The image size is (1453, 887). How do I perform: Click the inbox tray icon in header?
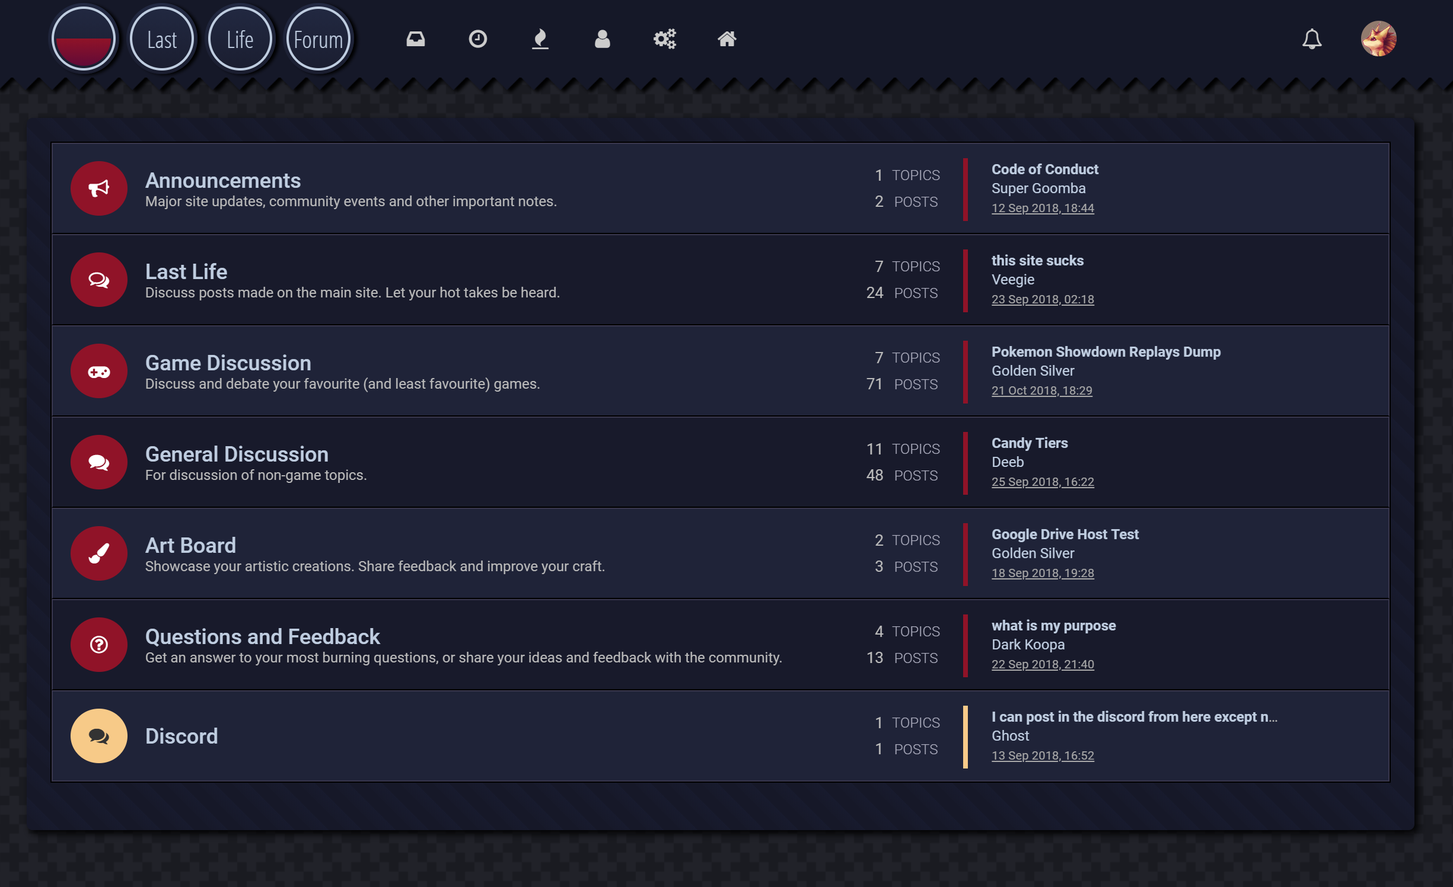click(415, 39)
